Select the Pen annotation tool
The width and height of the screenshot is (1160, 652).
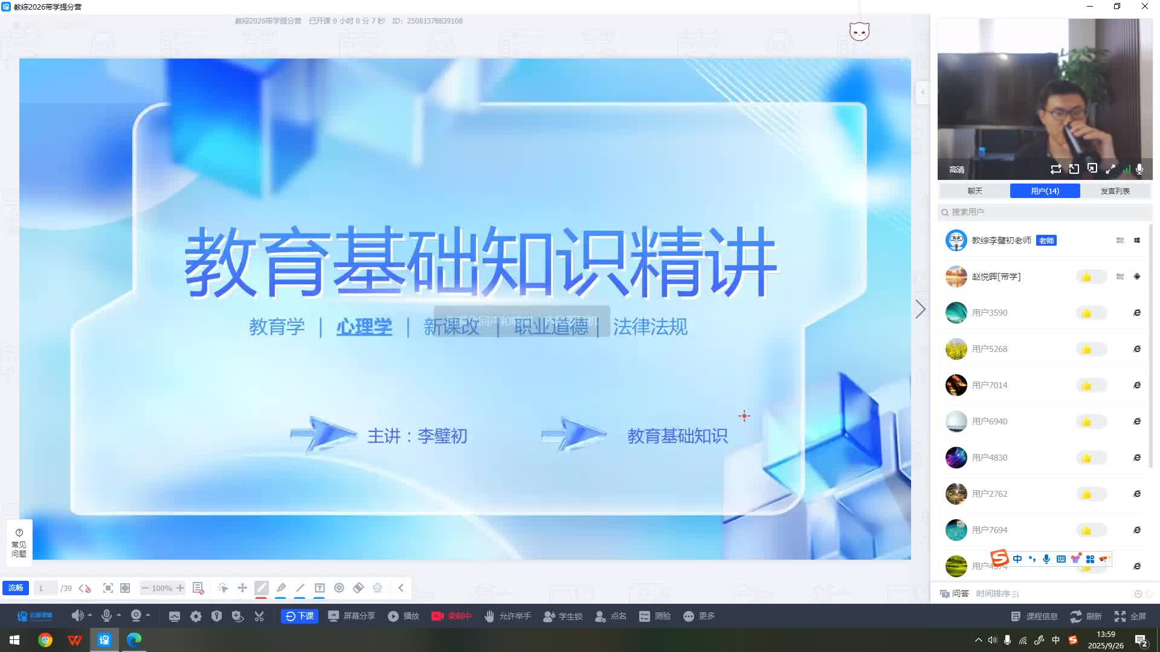pyautogui.click(x=262, y=587)
